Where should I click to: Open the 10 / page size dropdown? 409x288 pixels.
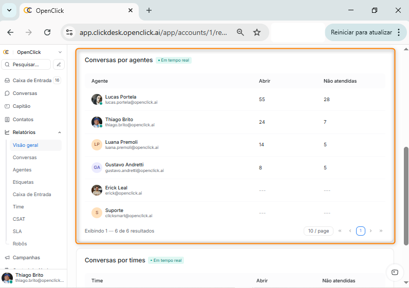pyautogui.click(x=318, y=231)
